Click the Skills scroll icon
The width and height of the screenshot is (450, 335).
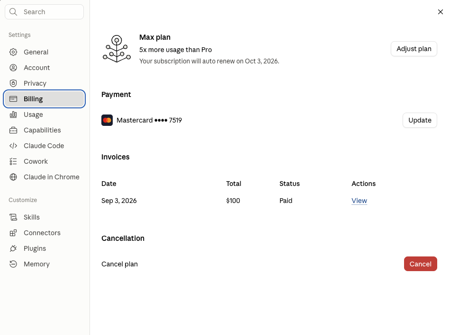pyautogui.click(x=13, y=217)
